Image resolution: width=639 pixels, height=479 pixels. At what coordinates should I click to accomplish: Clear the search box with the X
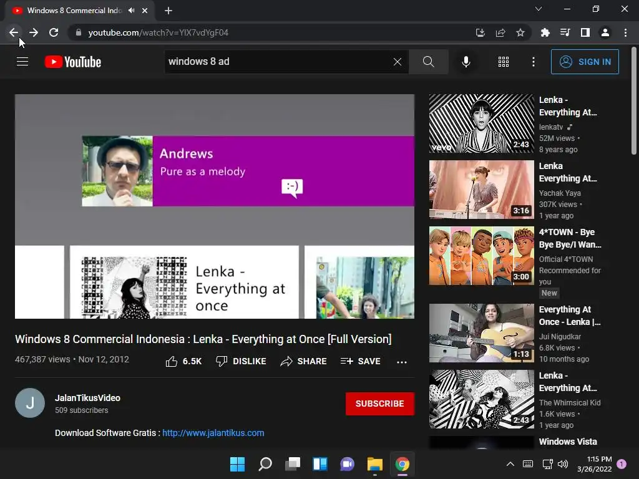[398, 62]
